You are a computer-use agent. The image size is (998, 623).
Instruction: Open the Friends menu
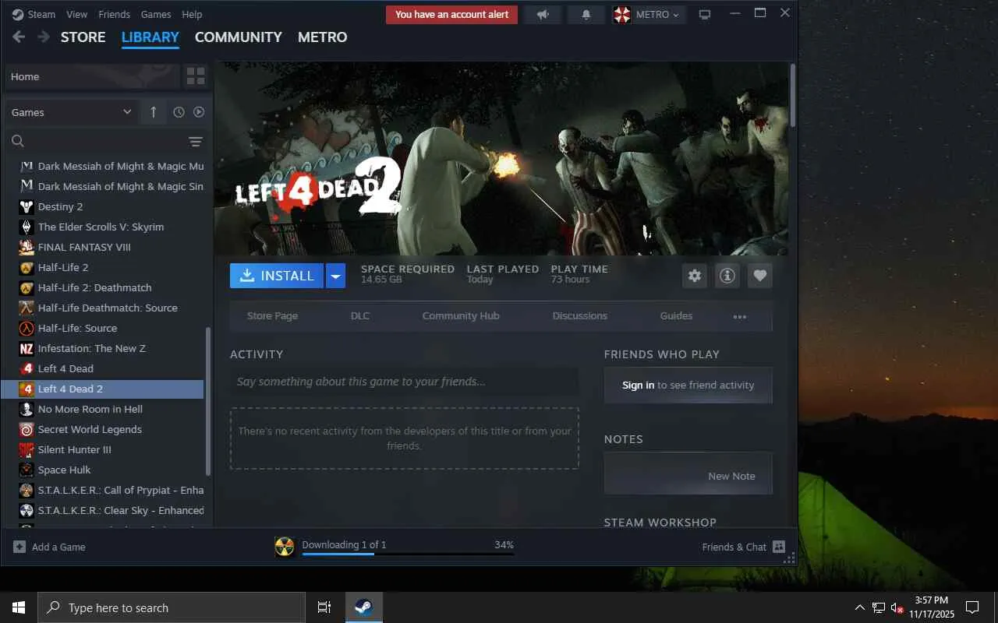point(115,15)
